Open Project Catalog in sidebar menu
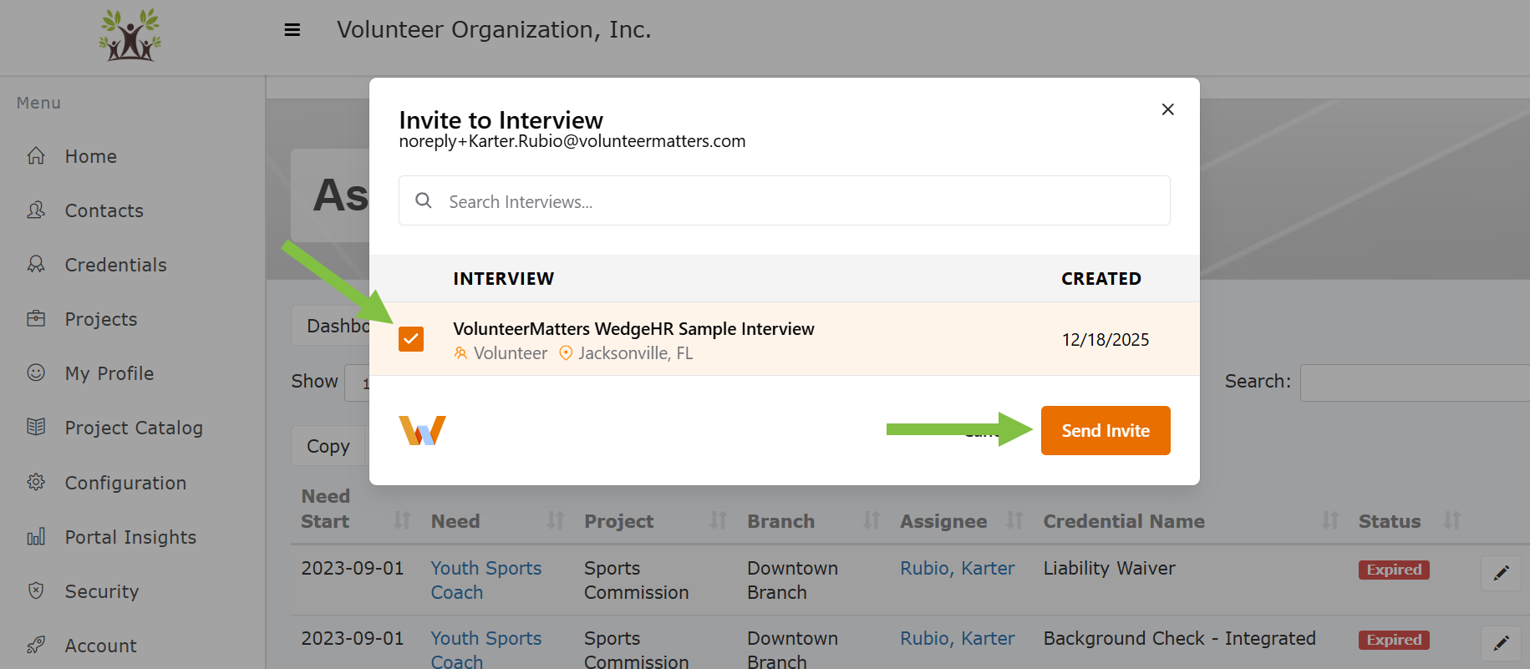1530x669 pixels. pyautogui.click(x=134, y=428)
